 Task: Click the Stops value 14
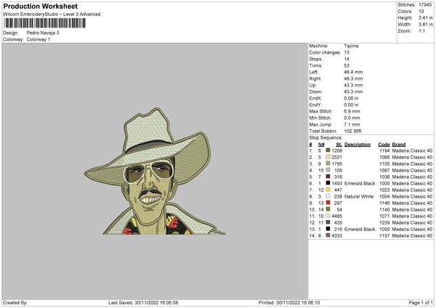[x=347, y=59]
